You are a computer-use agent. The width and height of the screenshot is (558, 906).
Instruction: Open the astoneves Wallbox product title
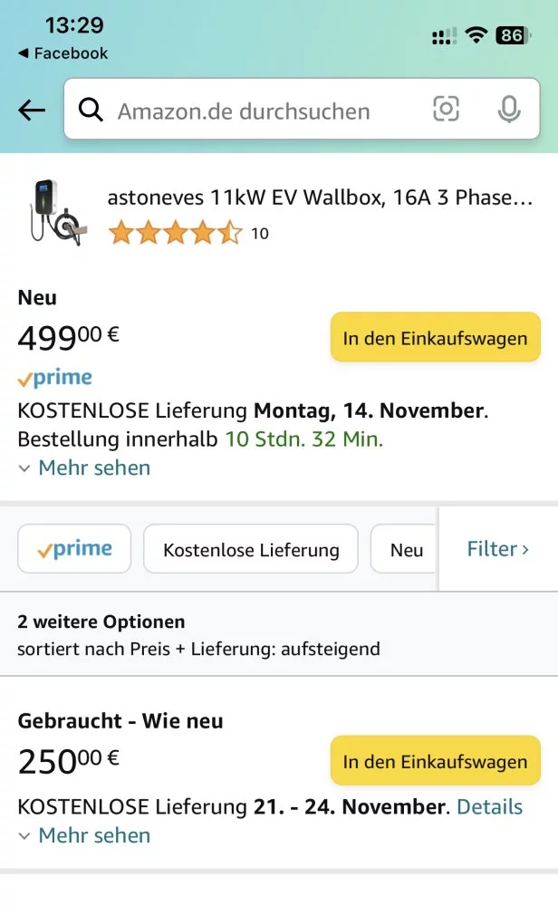[320, 198]
